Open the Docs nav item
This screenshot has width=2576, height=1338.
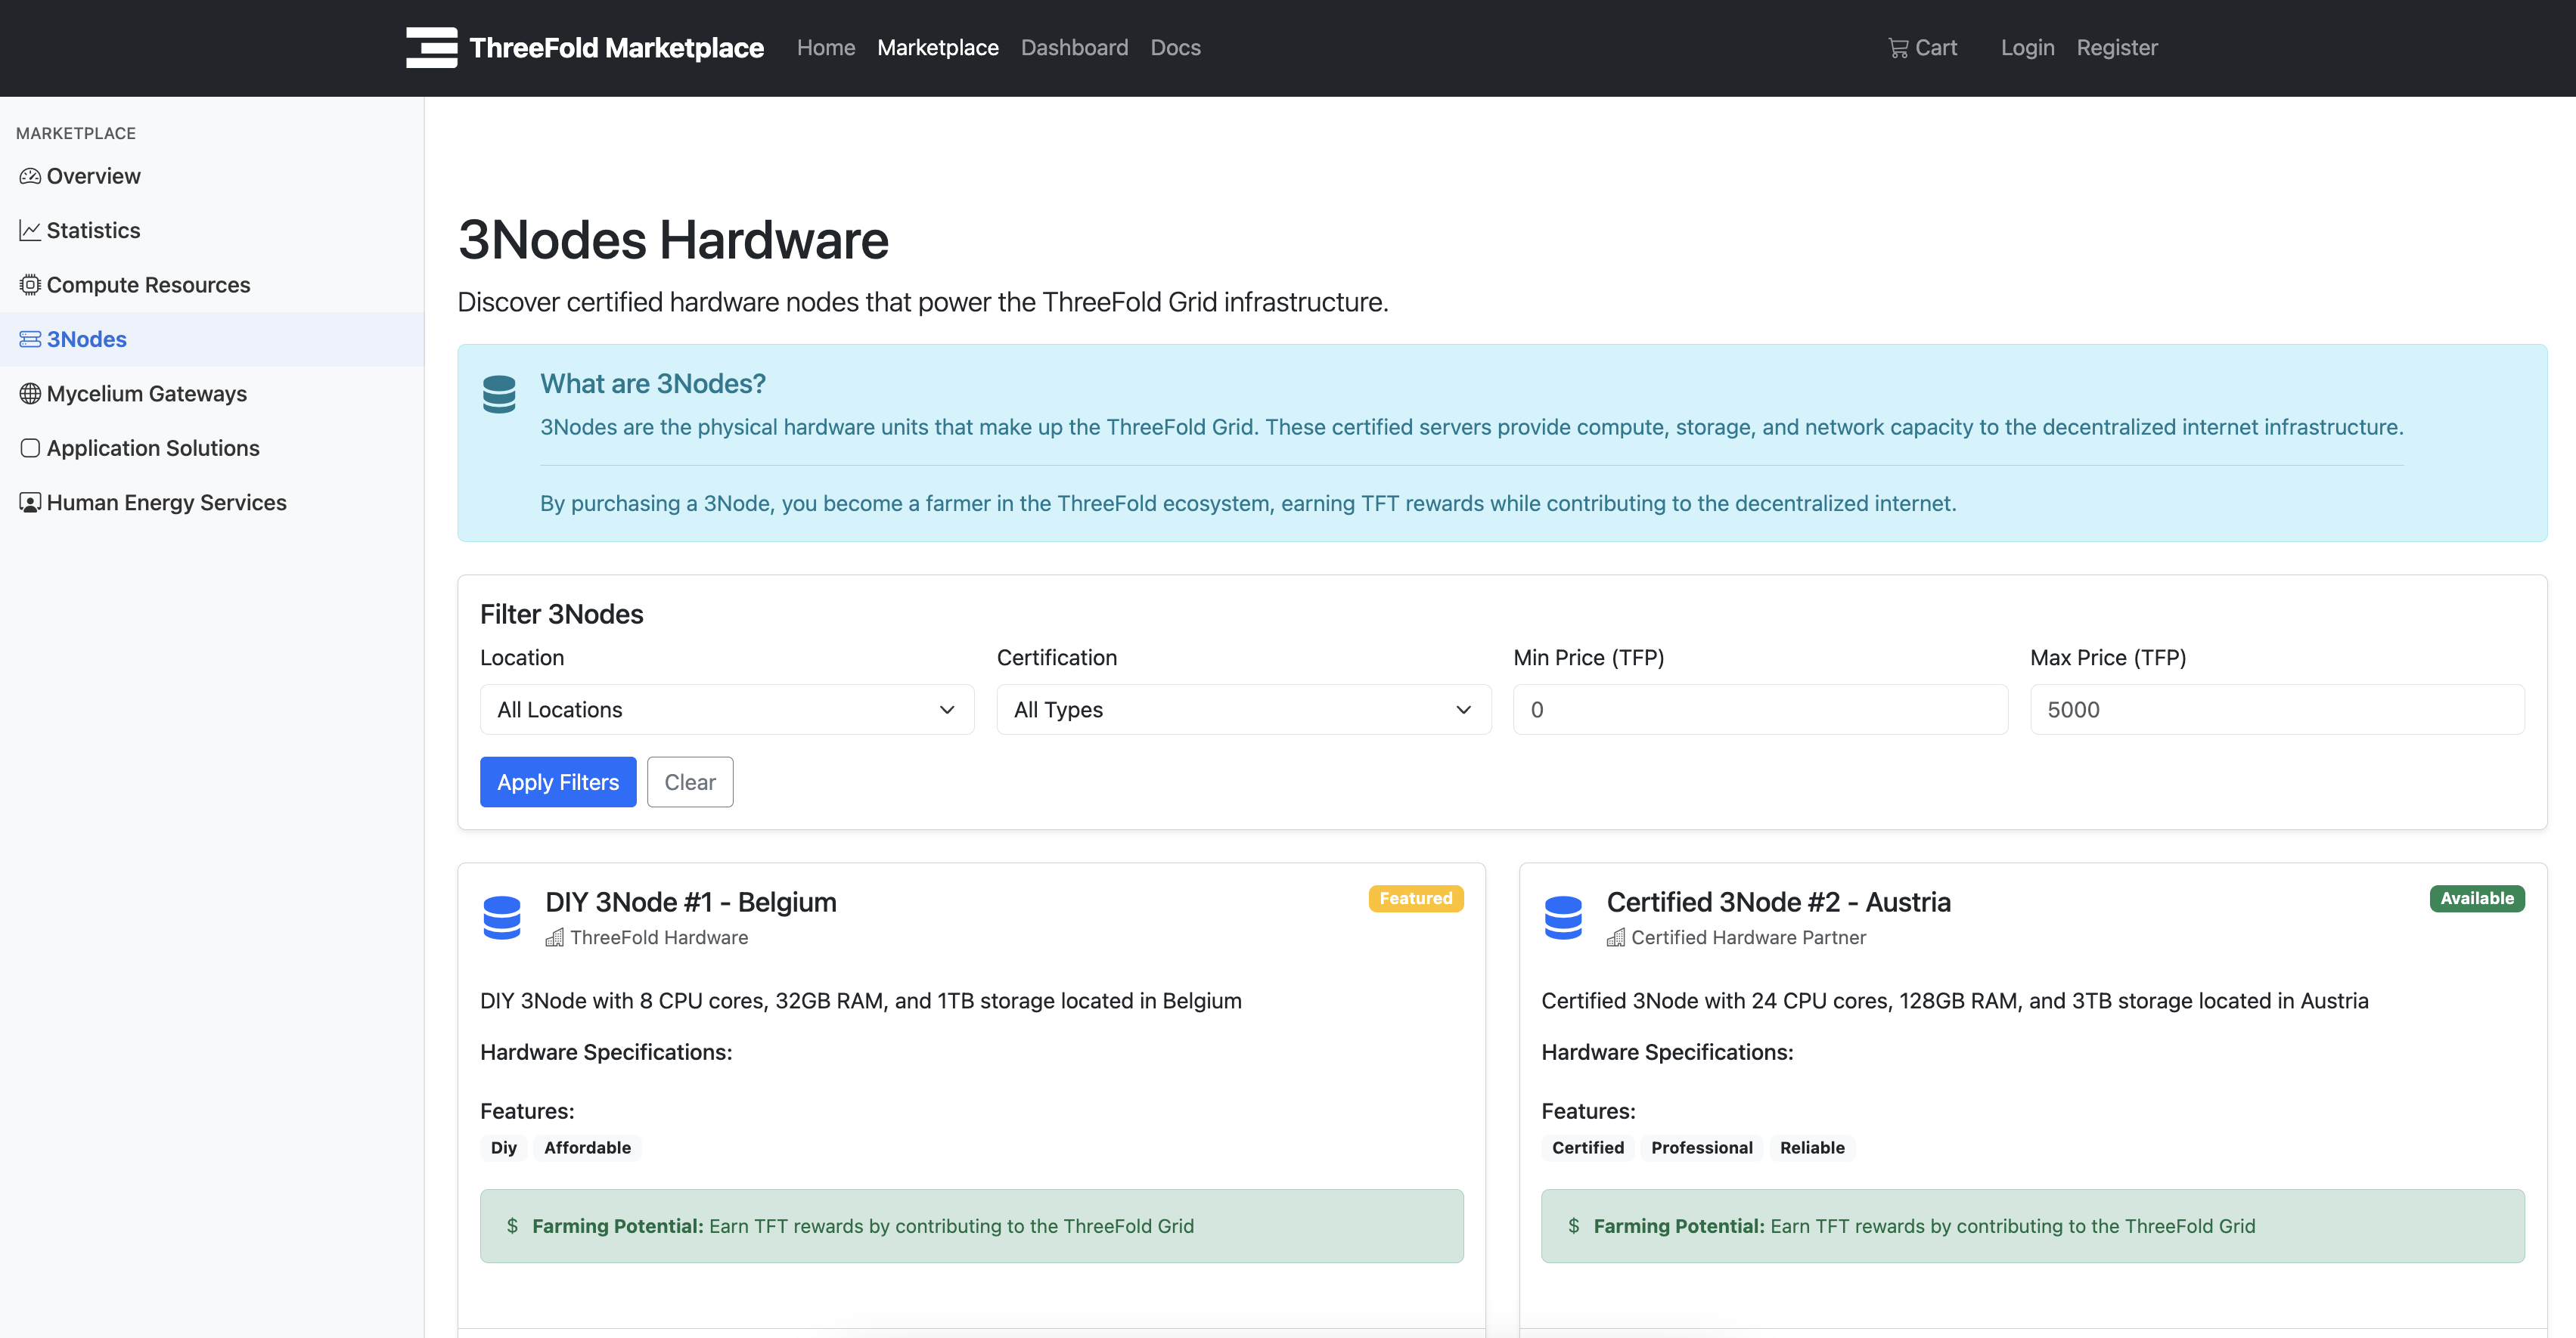pos(1175,48)
